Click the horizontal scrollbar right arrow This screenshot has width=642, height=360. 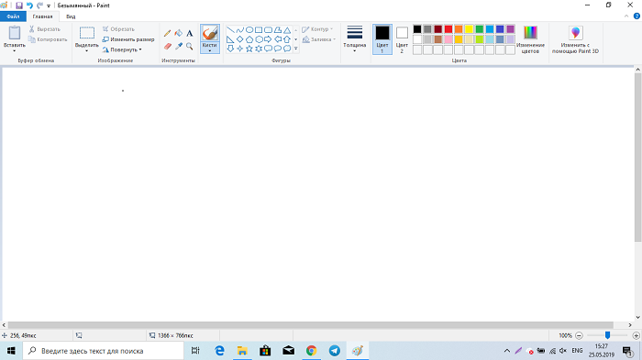click(630, 325)
